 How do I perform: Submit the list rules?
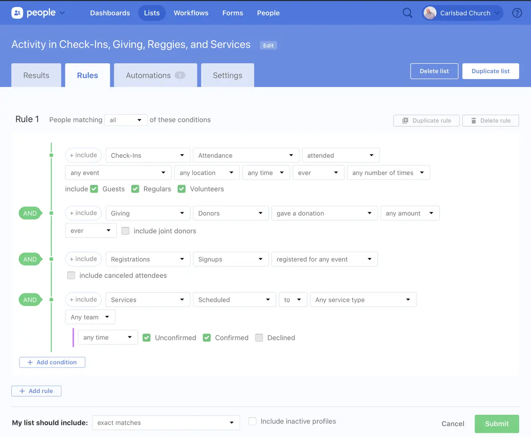(497, 424)
